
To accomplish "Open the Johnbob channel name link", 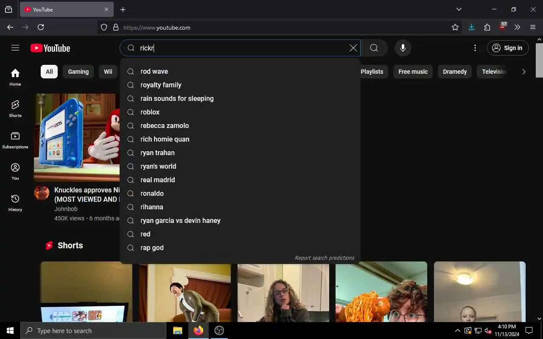I will [66, 209].
